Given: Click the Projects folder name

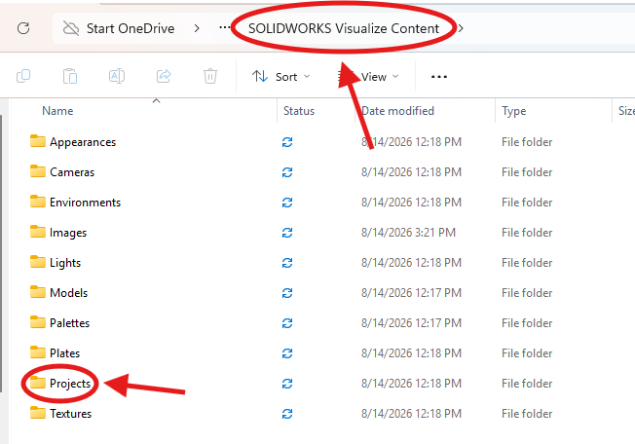Looking at the screenshot, I should [70, 384].
